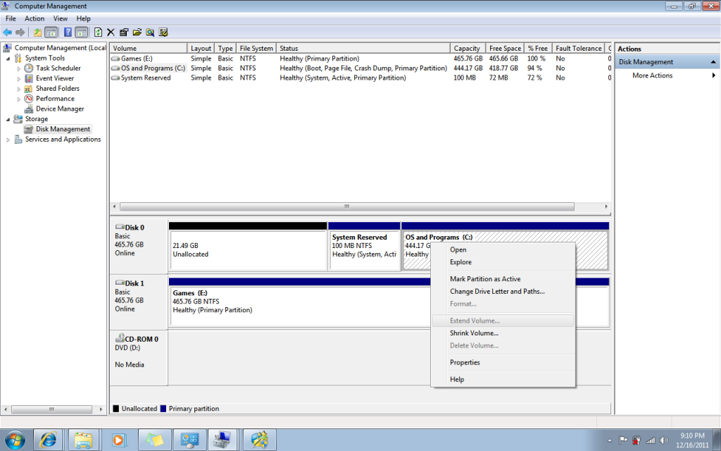Click the magnifier Explore toolbar icon
The height and width of the screenshot is (451, 721).
150,32
